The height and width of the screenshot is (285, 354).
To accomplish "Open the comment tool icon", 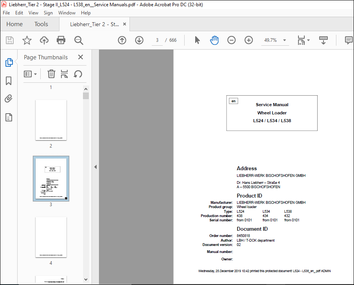I will click(x=349, y=40).
